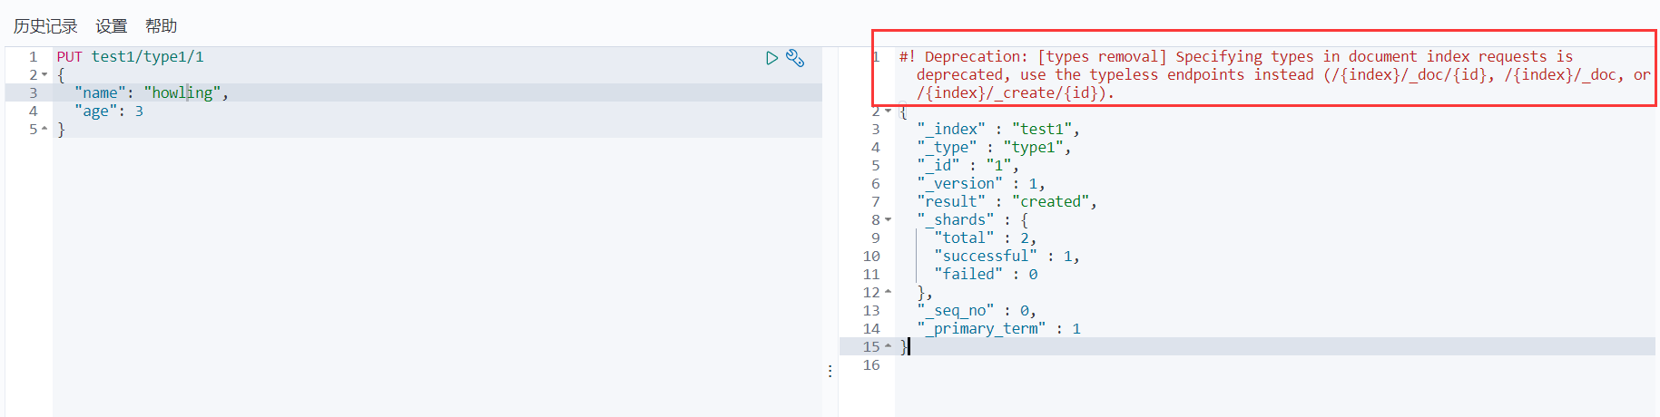The height and width of the screenshot is (417, 1660).
Task: Click the "_index" : "test1" response line
Action: click(x=997, y=130)
